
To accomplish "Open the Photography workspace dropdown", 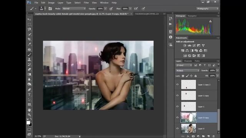I will pos(208,8).
